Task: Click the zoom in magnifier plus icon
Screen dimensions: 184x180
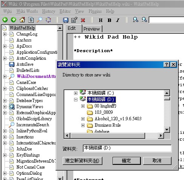Action: click(135, 20)
